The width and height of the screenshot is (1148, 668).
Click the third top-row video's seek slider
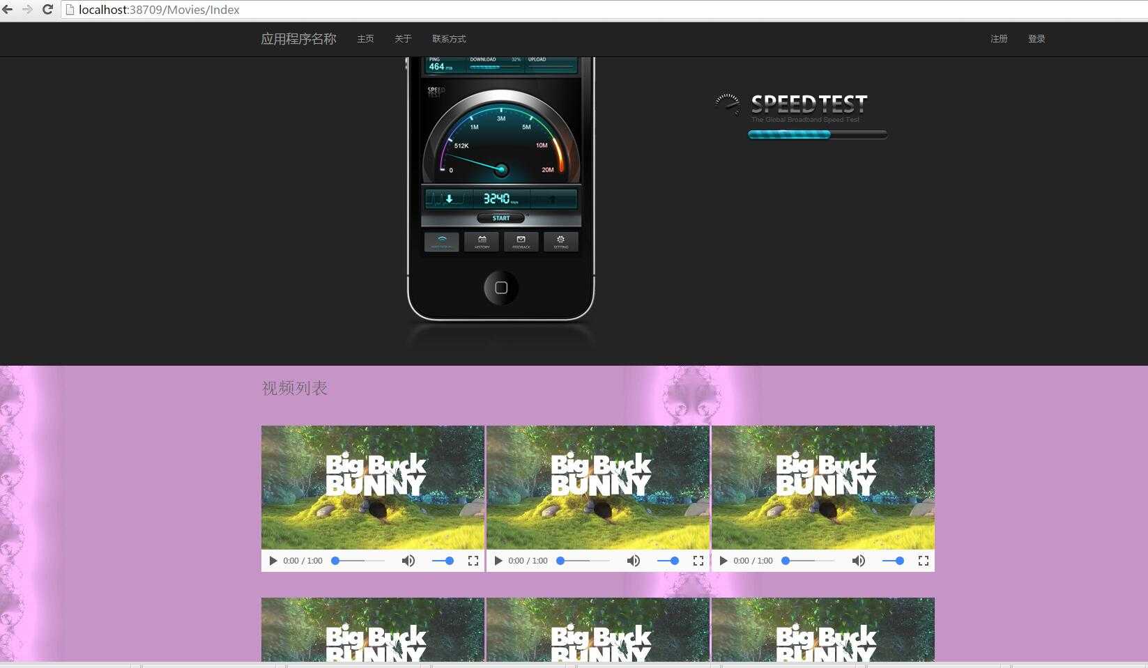click(809, 561)
